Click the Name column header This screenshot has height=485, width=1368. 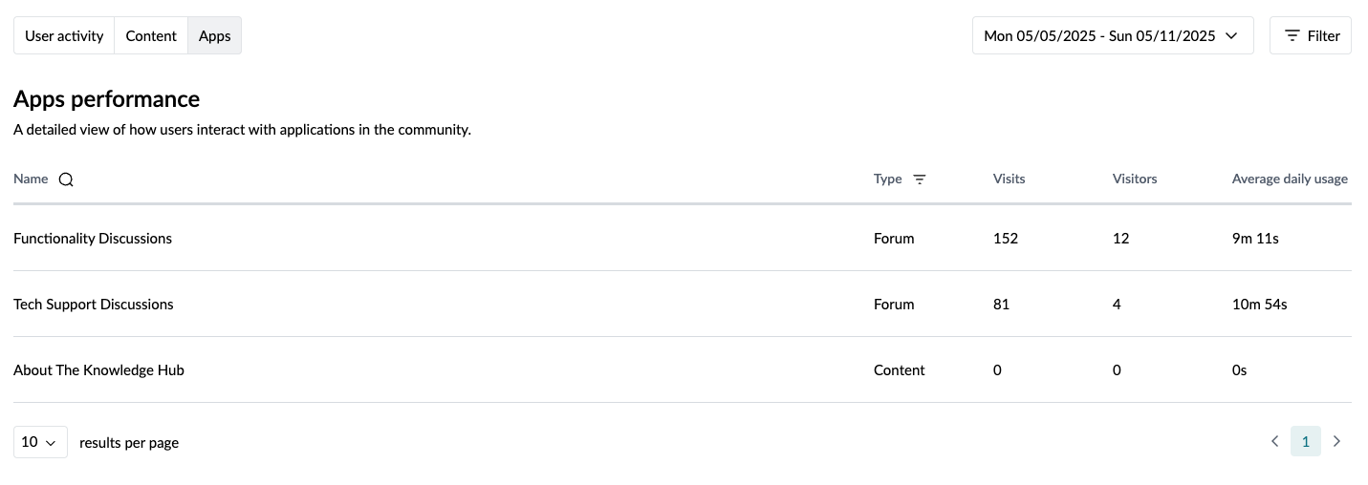click(x=31, y=179)
